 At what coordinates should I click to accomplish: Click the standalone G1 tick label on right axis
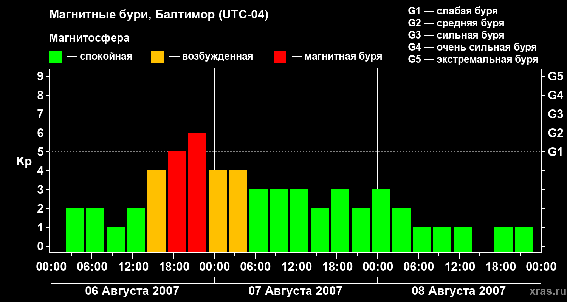pyautogui.click(x=555, y=152)
